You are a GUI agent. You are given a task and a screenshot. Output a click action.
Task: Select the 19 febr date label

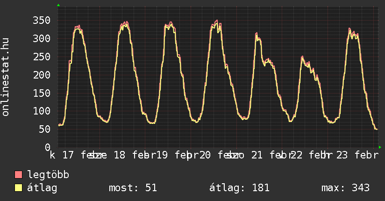(174, 155)
